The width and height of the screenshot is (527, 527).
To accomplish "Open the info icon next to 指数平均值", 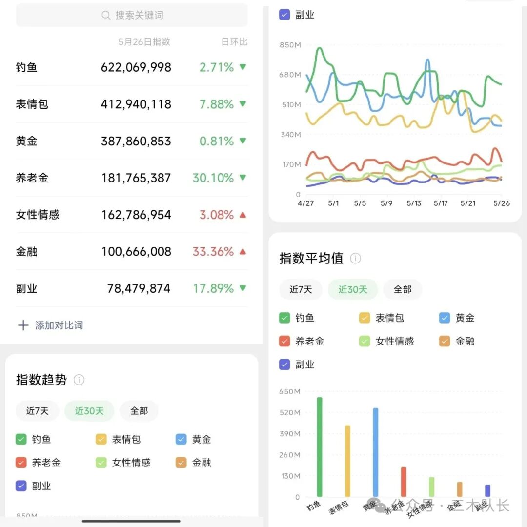I will click(x=356, y=258).
